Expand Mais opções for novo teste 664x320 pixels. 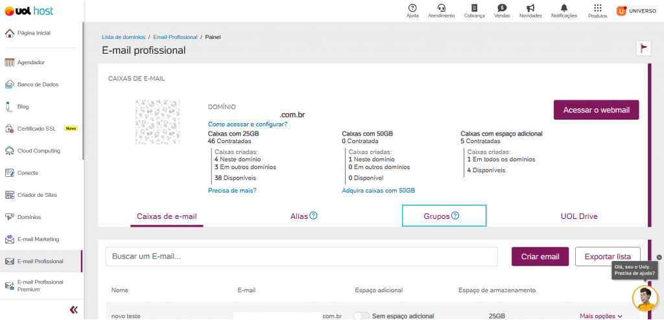(x=601, y=315)
